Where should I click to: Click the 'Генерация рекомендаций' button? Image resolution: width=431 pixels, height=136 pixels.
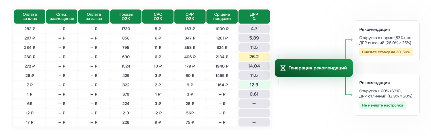click(x=314, y=68)
